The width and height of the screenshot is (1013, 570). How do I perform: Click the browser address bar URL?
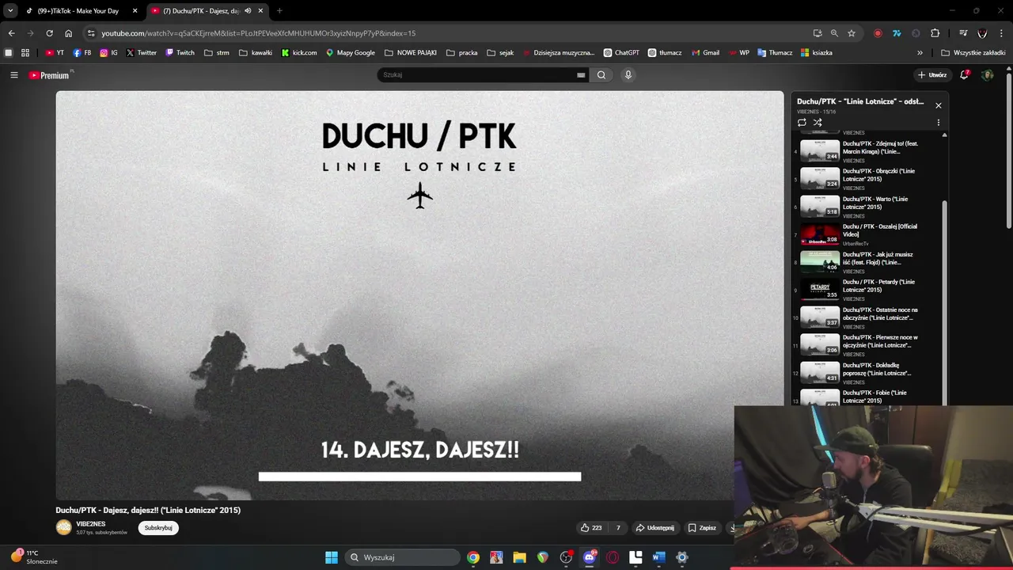tap(258, 33)
